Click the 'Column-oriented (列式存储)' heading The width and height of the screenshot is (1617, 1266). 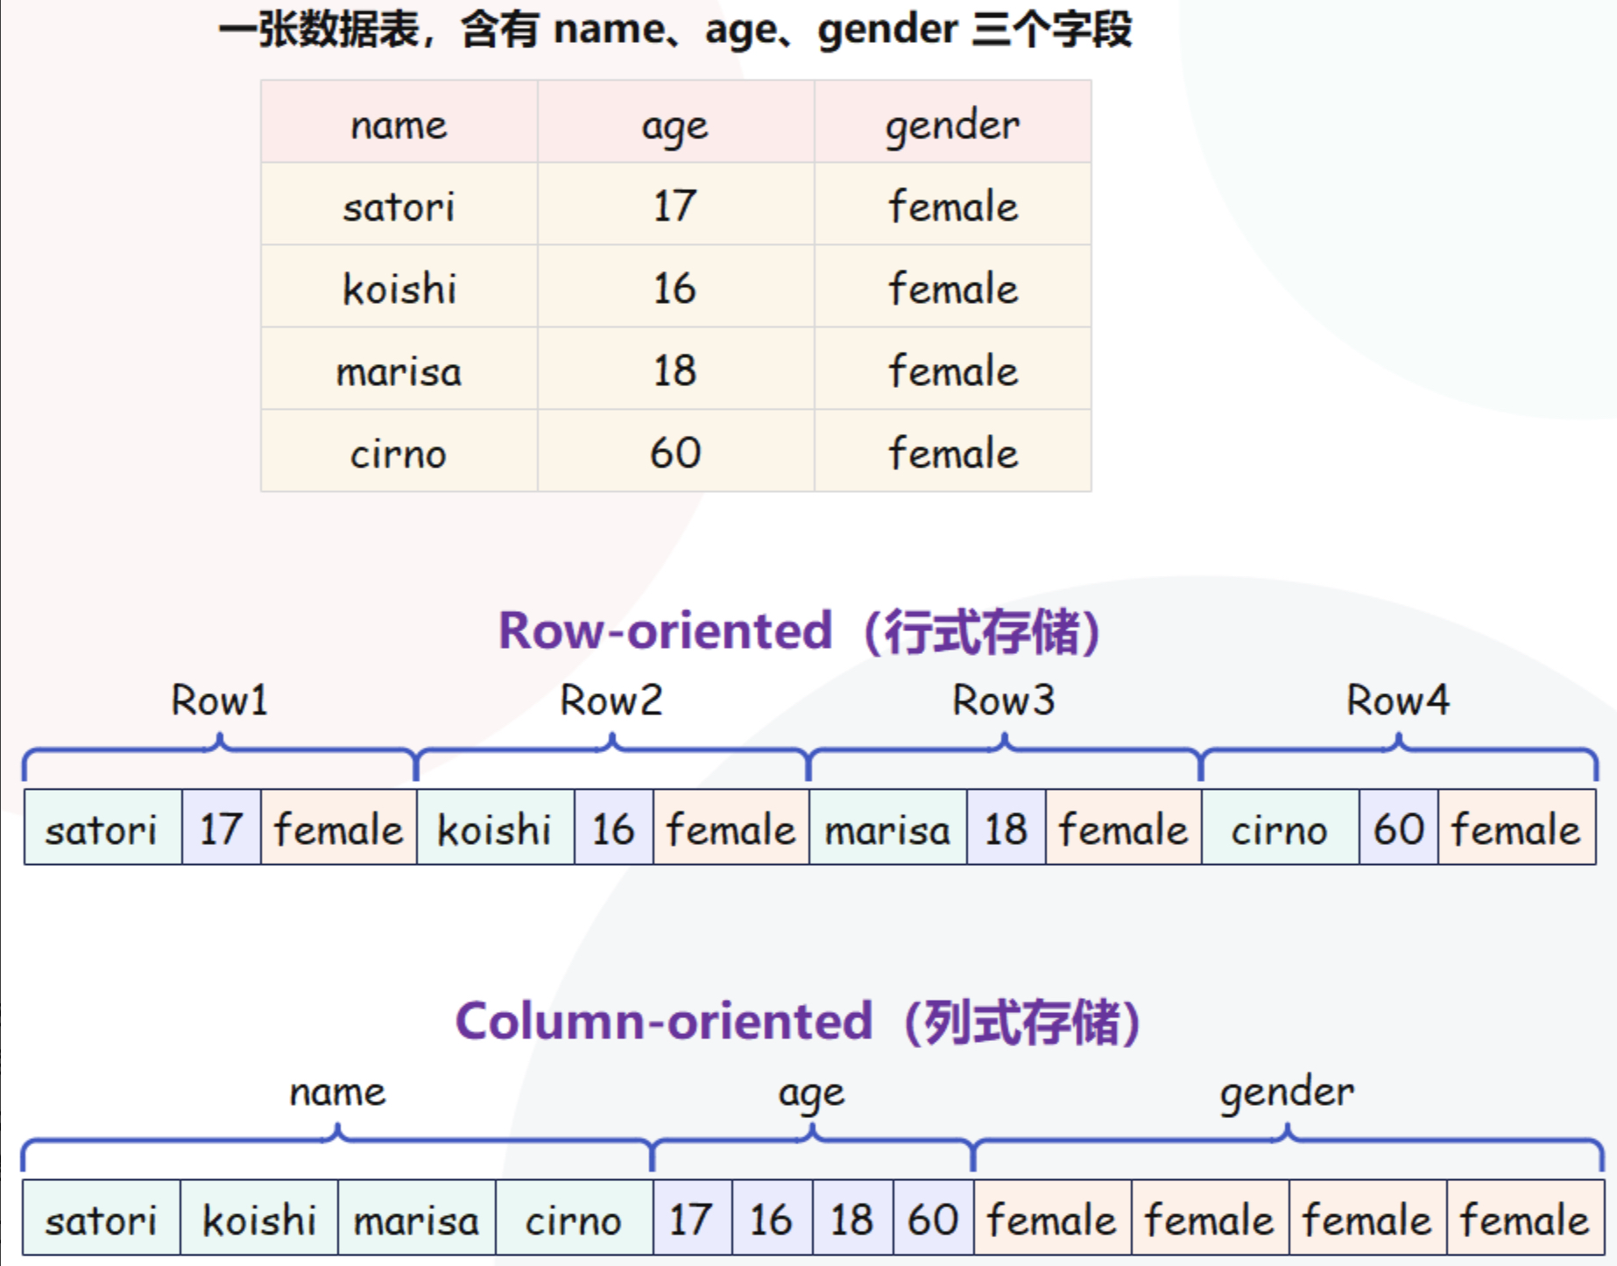[798, 1022]
